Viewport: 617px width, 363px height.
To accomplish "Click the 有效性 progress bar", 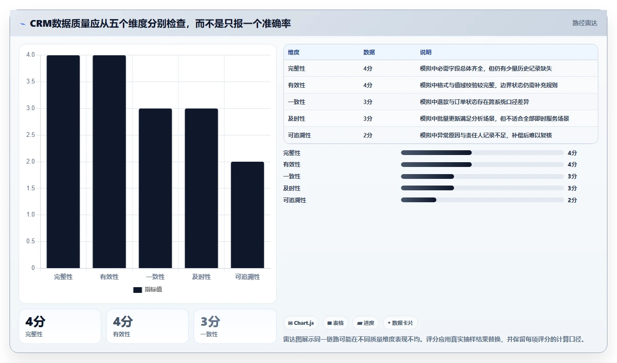I will 482,165.
